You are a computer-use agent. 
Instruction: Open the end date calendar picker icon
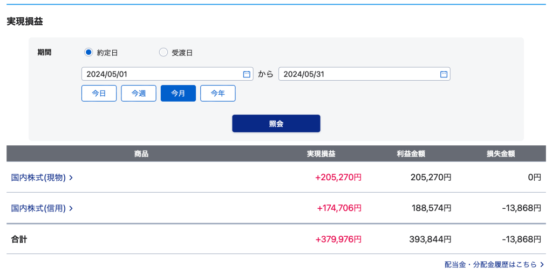[444, 74]
